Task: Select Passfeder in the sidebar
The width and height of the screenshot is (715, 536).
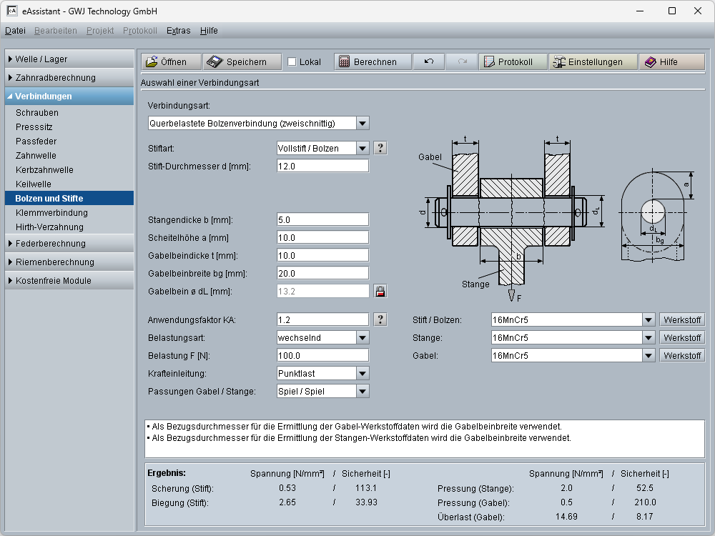Action: point(36,142)
